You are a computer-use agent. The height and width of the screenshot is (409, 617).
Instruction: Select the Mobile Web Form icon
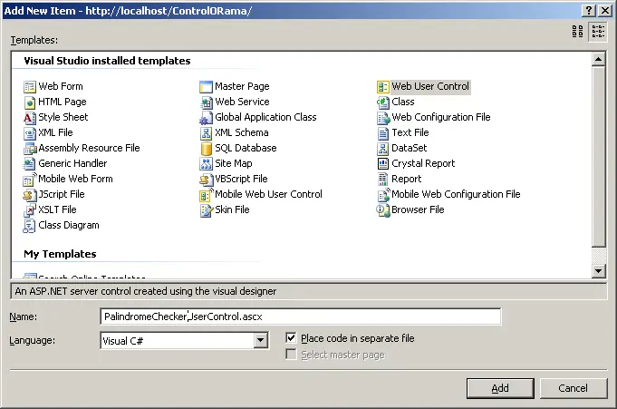pos(30,180)
